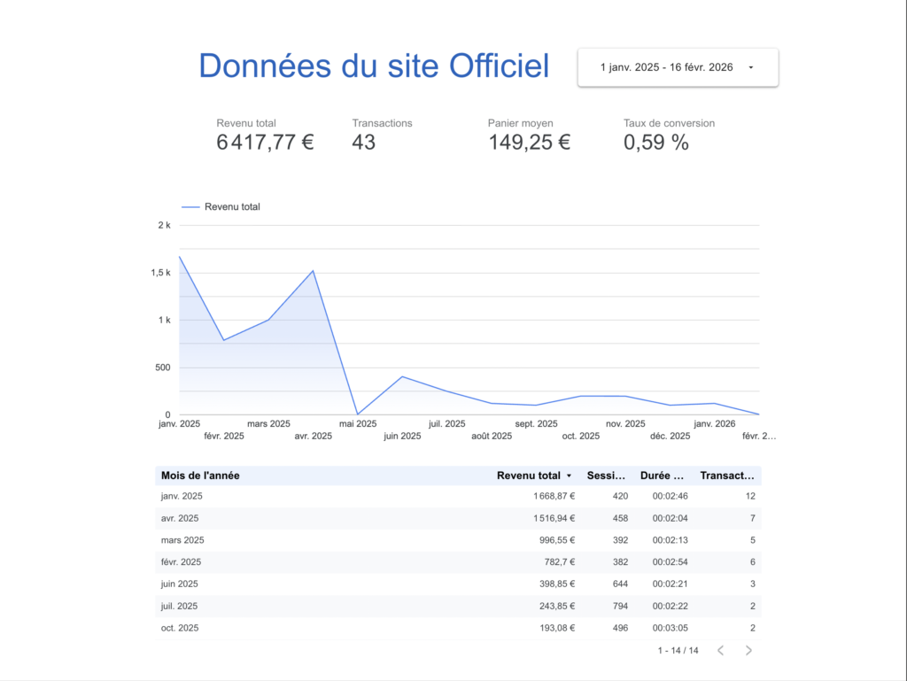The image size is (907, 681).
Task: Select the Panier moyen scorecard
Action: (529, 135)
